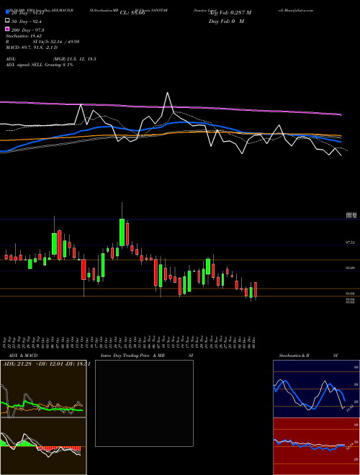Click the 'CL: 88.66' closing price label
The width and height of the screenshot is (360, 475).
tap(132, 13)
